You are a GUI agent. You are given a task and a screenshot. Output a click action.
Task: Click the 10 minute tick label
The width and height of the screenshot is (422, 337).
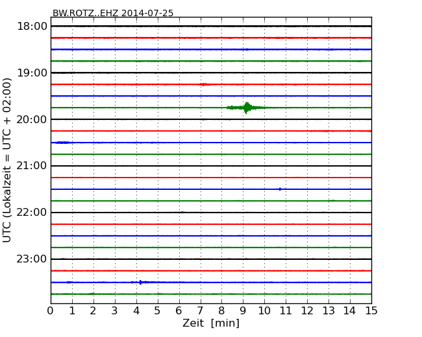[x=264, y=311]
